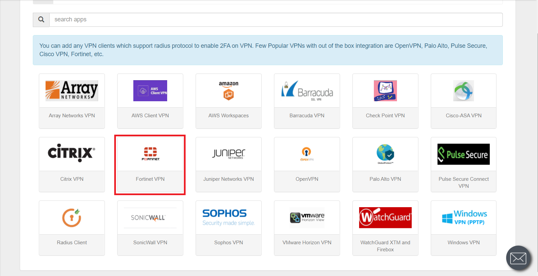Click the WatchGuard red logo

385,218
